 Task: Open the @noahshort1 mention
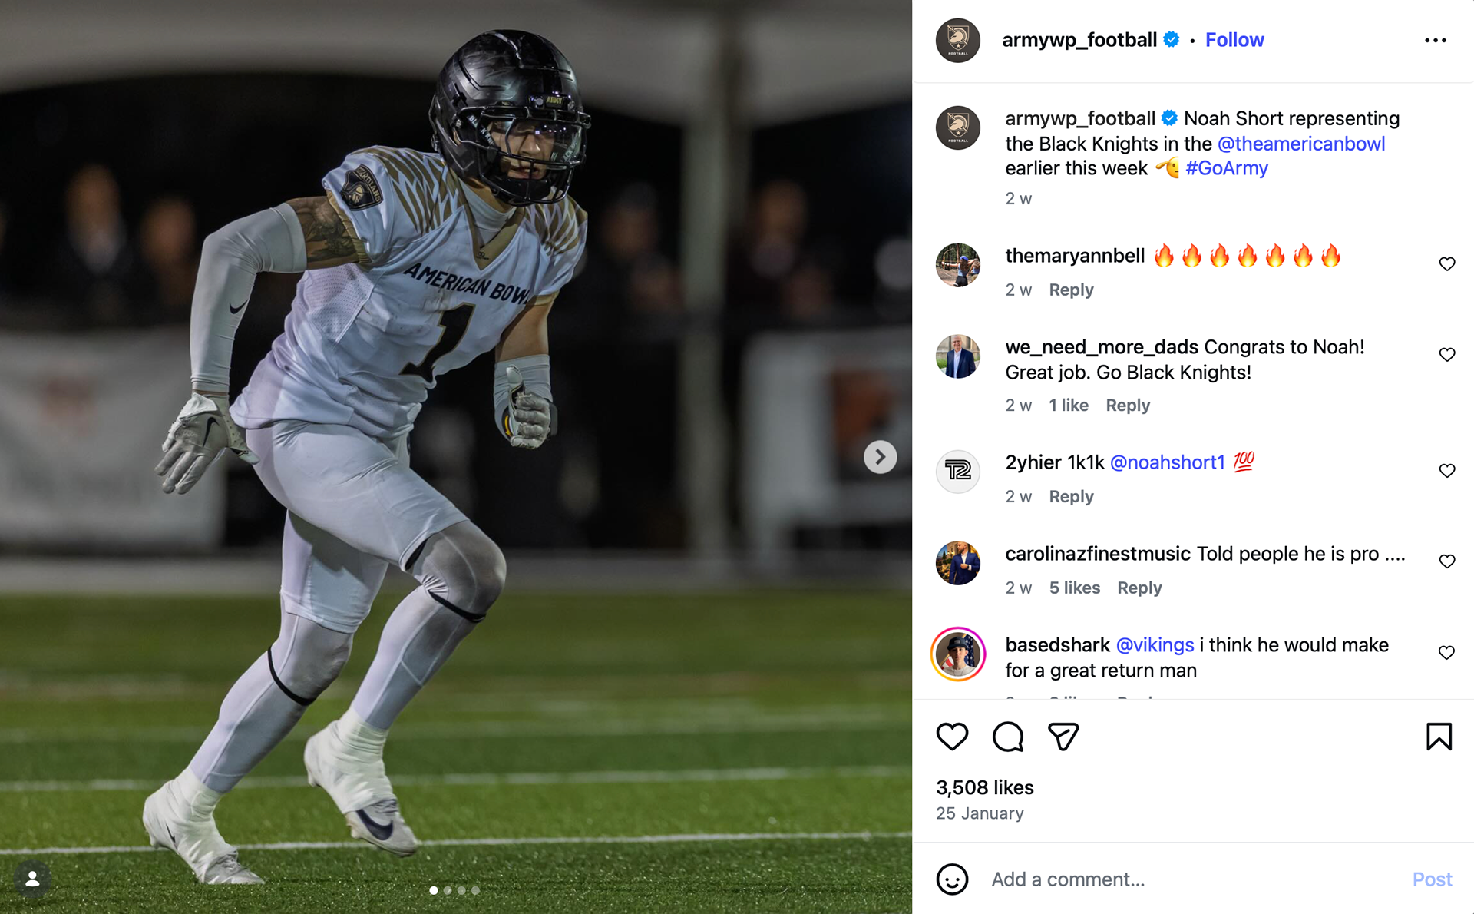point(1167,462)
